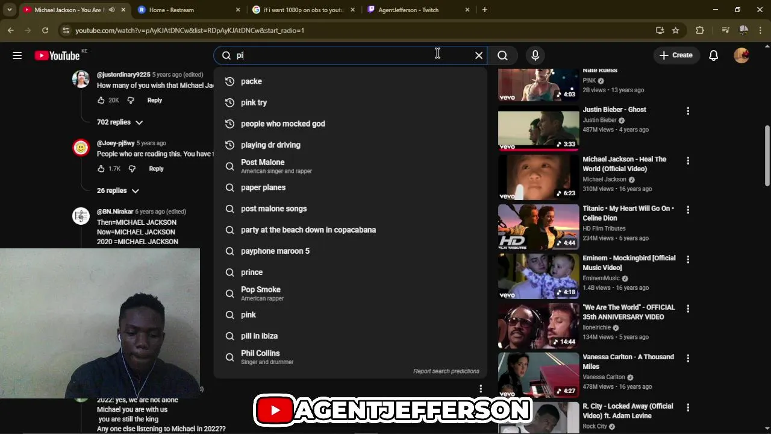Pick the 'paper planes' suggestion
This screenshot has height=434, width=771.
(x=349, y=187)
